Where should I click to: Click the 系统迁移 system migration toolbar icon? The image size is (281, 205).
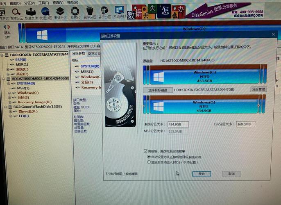click(x=119, y=12)
